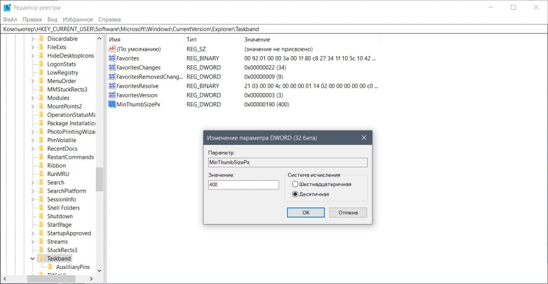The width and height of the screenshot is (548, 284).
Task: Select the AuxilliaryPins folder icon
Action: [x=50, y=267]
